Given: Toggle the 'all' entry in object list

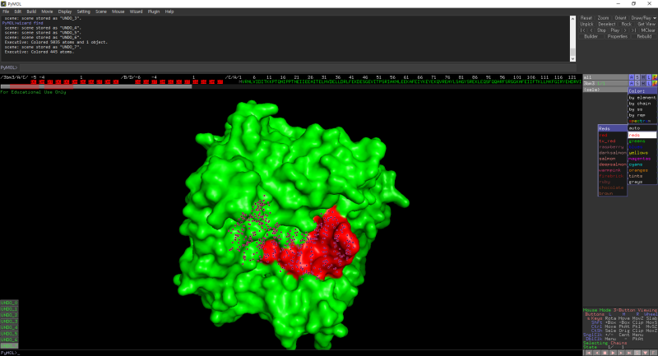Looking at the screenshot, I should coord(605,77).
